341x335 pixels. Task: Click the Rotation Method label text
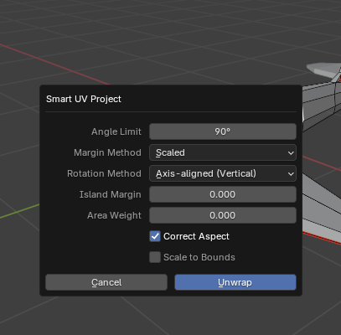104,173
